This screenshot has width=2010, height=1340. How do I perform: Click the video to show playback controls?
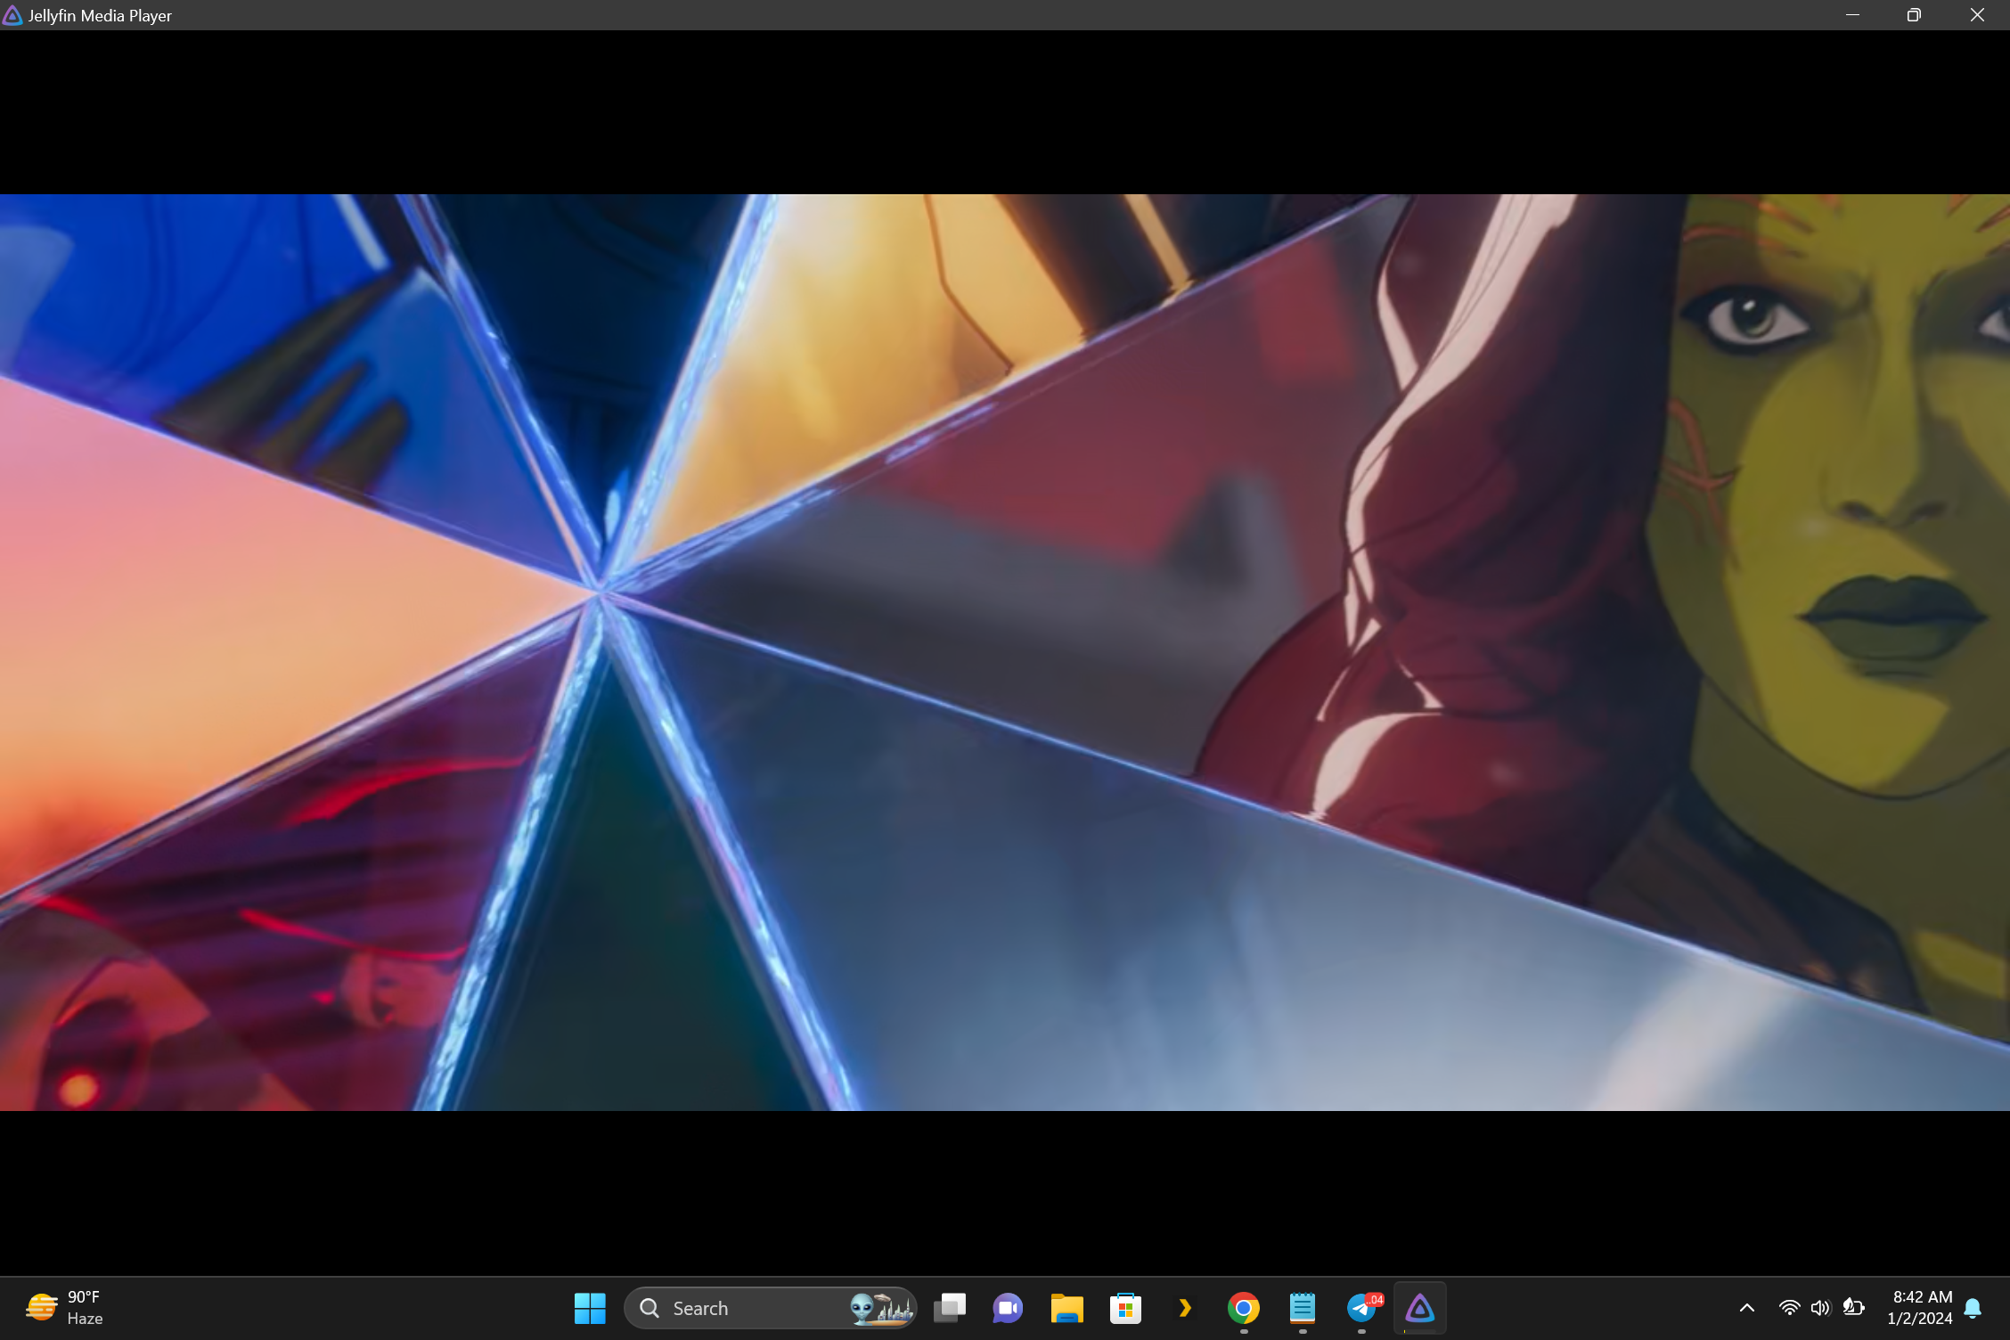(1005, 652)
